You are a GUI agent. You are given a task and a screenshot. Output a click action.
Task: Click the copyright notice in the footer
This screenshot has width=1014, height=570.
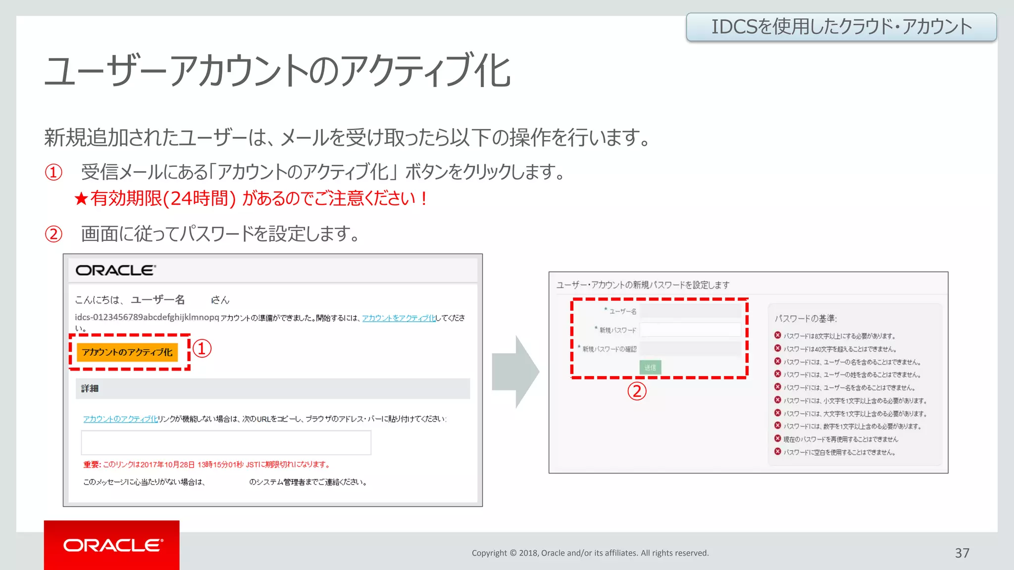(x=590, y=553)
